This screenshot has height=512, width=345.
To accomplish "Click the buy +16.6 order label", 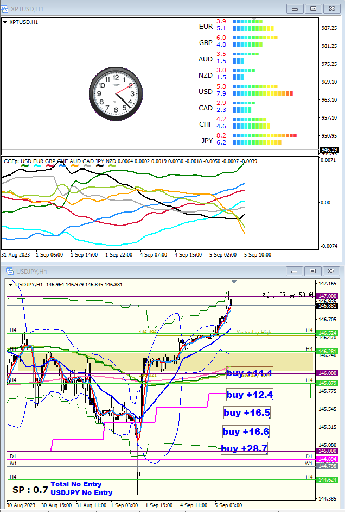I will pos(246,432).
